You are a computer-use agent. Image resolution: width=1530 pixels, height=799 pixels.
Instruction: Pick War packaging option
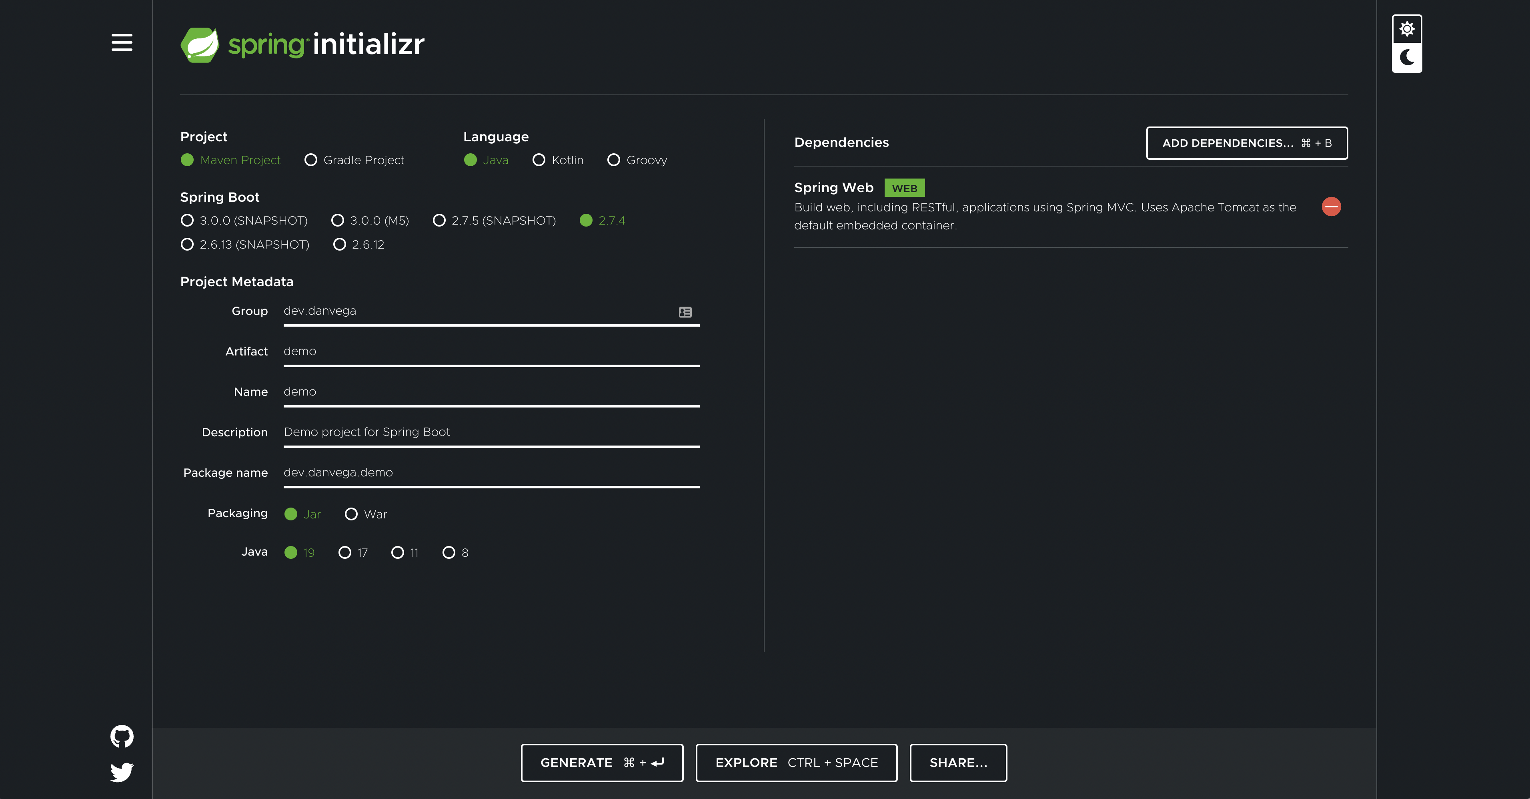click(351, 514)
